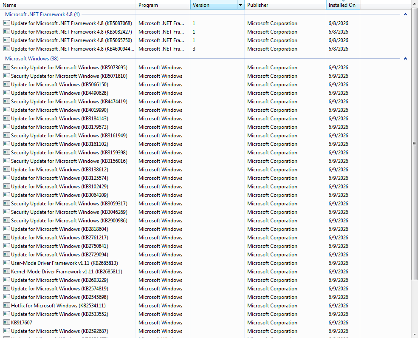Image resolution: width=418 pixels, height=338 pixels.
Task: Select the Microsoft .NET Framework 4.8 (4) group heading
Action: pyautogui.click(x=42, y=14)
